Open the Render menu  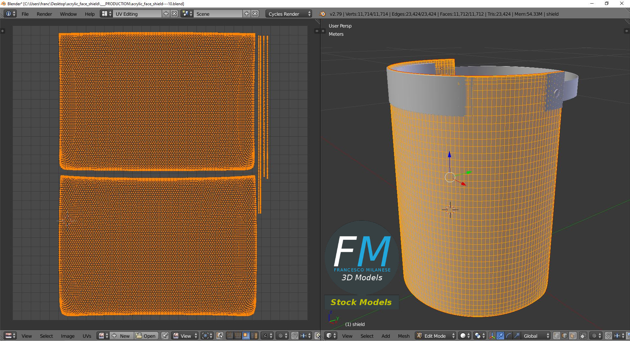(x=44, y=14)
